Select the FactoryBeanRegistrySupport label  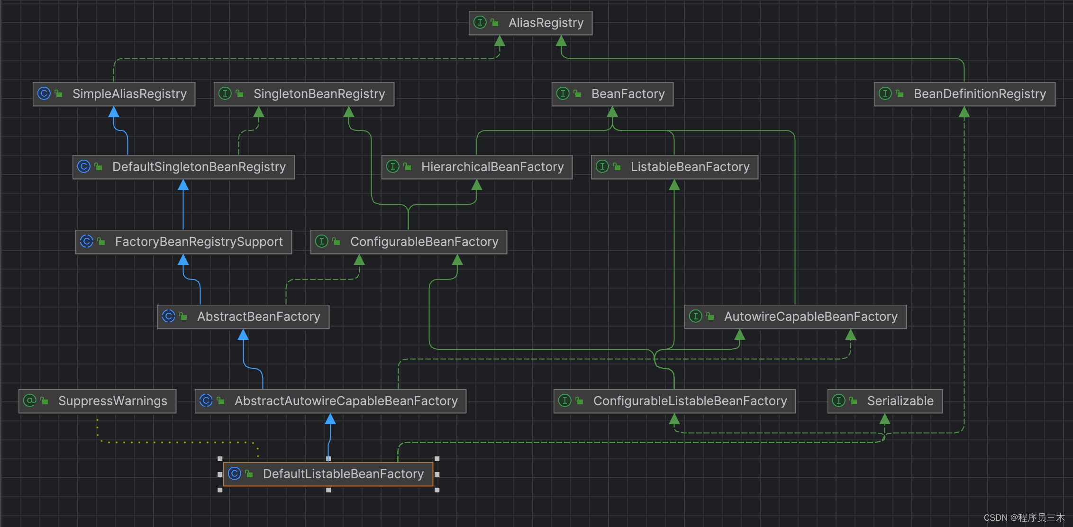coord(199,242)
